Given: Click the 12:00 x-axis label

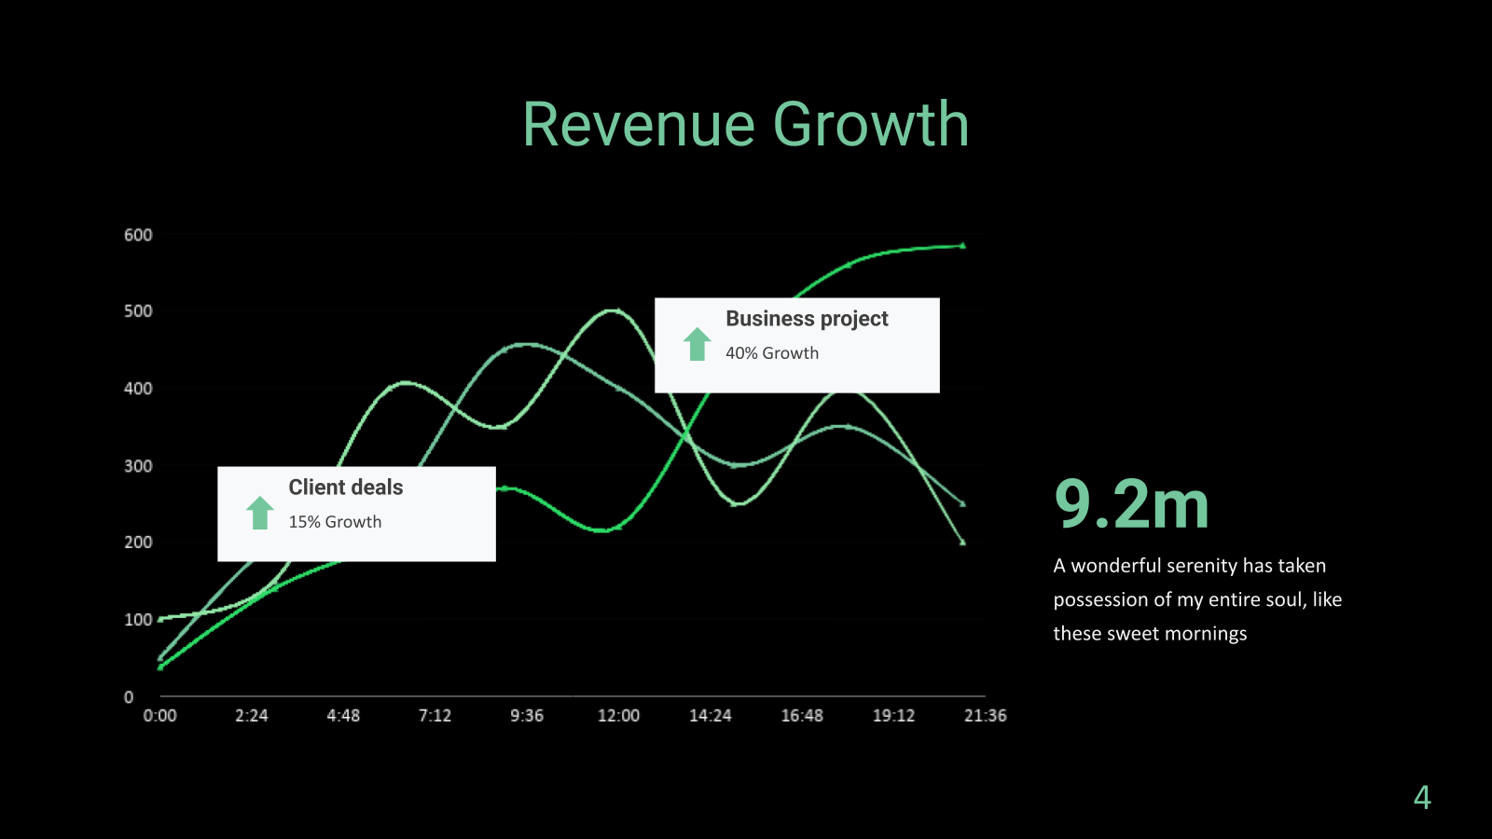Looking at the screenshot, I should (x=618, y=716).
